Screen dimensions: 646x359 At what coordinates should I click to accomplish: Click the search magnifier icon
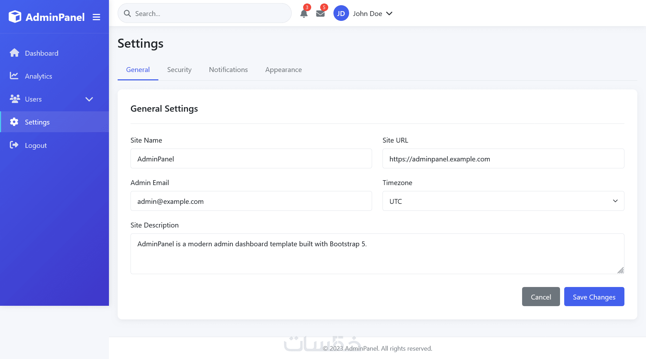(x=127, y=14)
